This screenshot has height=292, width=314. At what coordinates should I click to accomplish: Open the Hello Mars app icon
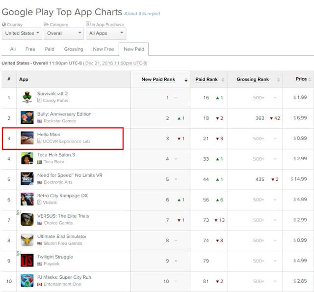click(x=27, y=138)
